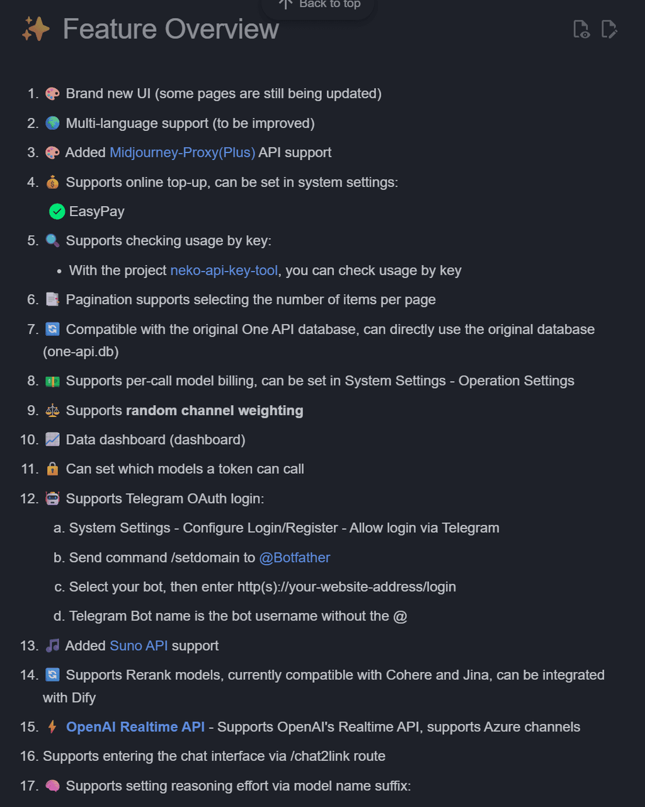Viewport: 645px width, 807px height.
Task: Open the Midjourney-Proxy(Plus) link
Action: coord(182,152)
